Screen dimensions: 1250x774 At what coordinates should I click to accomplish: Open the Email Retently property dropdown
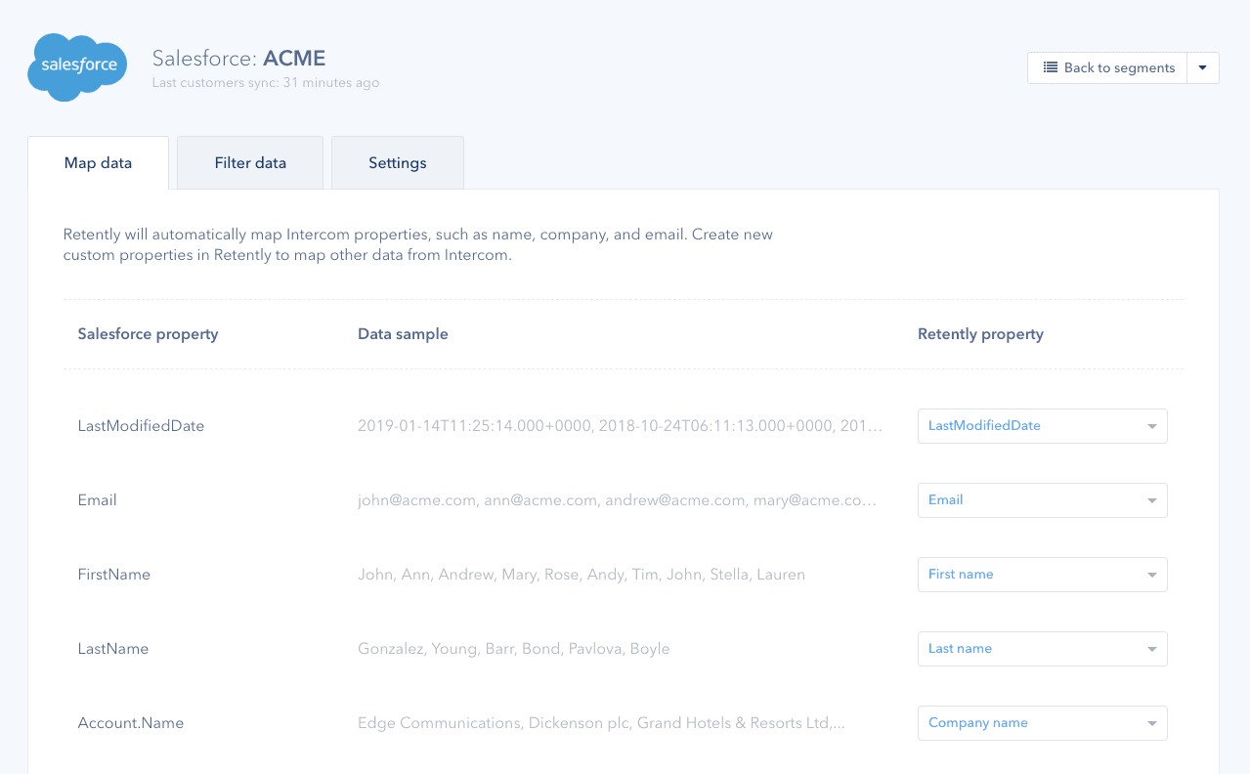click(1043, 500)
